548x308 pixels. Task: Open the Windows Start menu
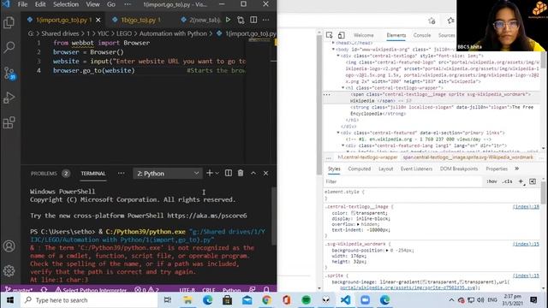tap(10, 300)
